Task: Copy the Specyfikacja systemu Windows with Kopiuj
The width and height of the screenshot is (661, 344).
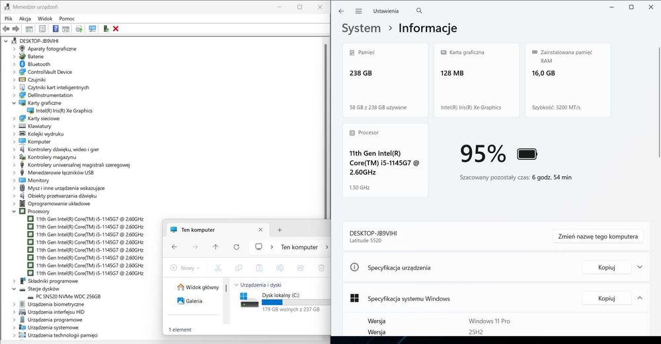Action: (606, 298)
